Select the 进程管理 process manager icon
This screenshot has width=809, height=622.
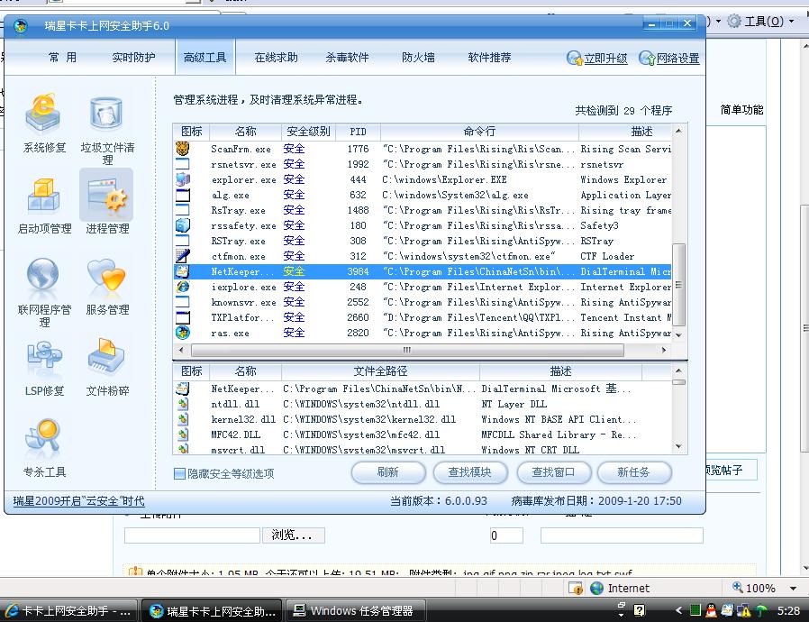107,197
